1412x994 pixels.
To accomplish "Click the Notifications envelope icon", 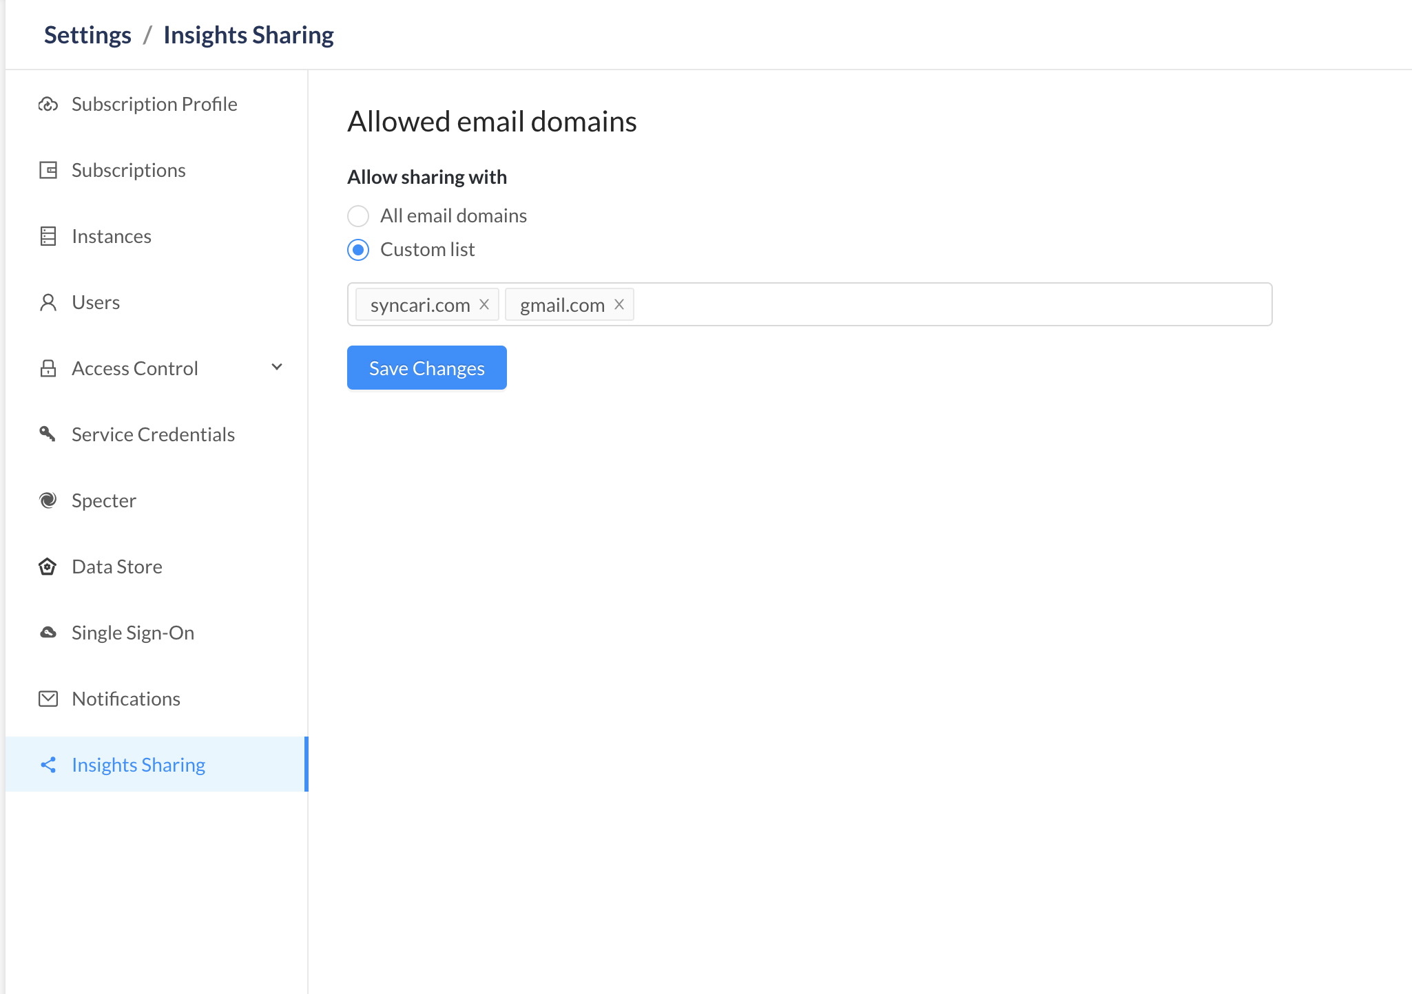I will click(48, 699).
